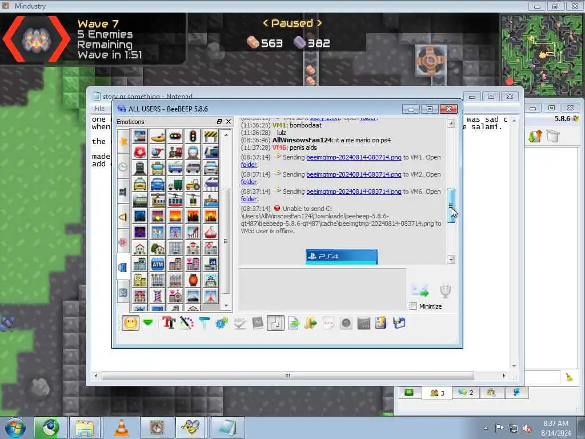Image resolution: width=585 pixels, height=439 pixels.
Task: Insert the speedboat emoticon
Action: point(158,137)
